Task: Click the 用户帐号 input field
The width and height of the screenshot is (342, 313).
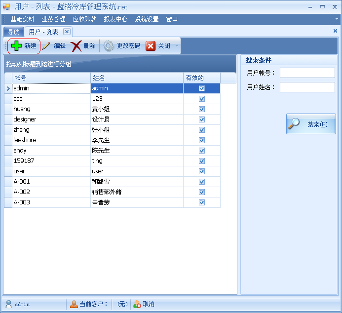Action: 307,73
